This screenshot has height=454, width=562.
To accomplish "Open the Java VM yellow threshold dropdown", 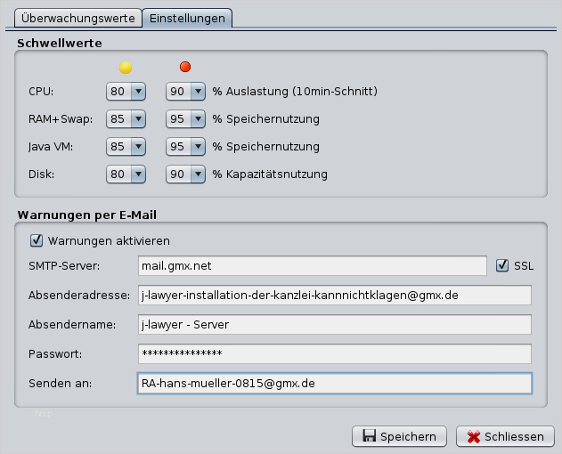I will point(126,146).
